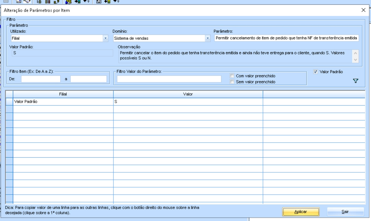
Task: Enable the 'Com valor preenchido' checkbox
Action: click(232, 76)
